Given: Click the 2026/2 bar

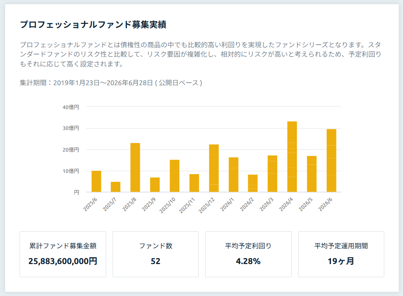Looking at the screenshot, I should pos(253,183).
